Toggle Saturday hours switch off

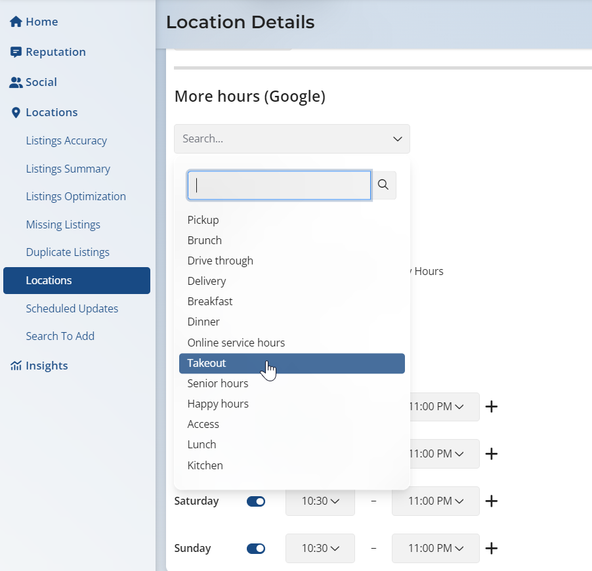click(x=256, y=501)
